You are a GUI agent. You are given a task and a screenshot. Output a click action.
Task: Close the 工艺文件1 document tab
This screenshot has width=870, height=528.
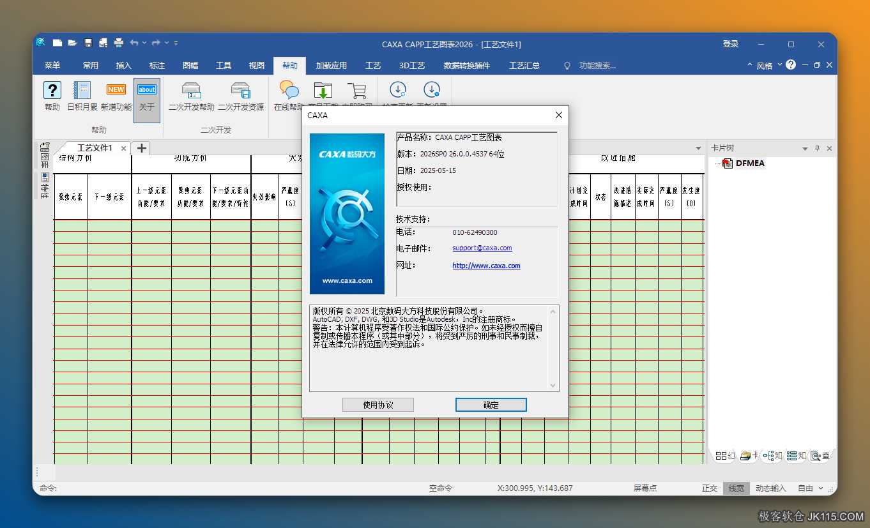123,148
